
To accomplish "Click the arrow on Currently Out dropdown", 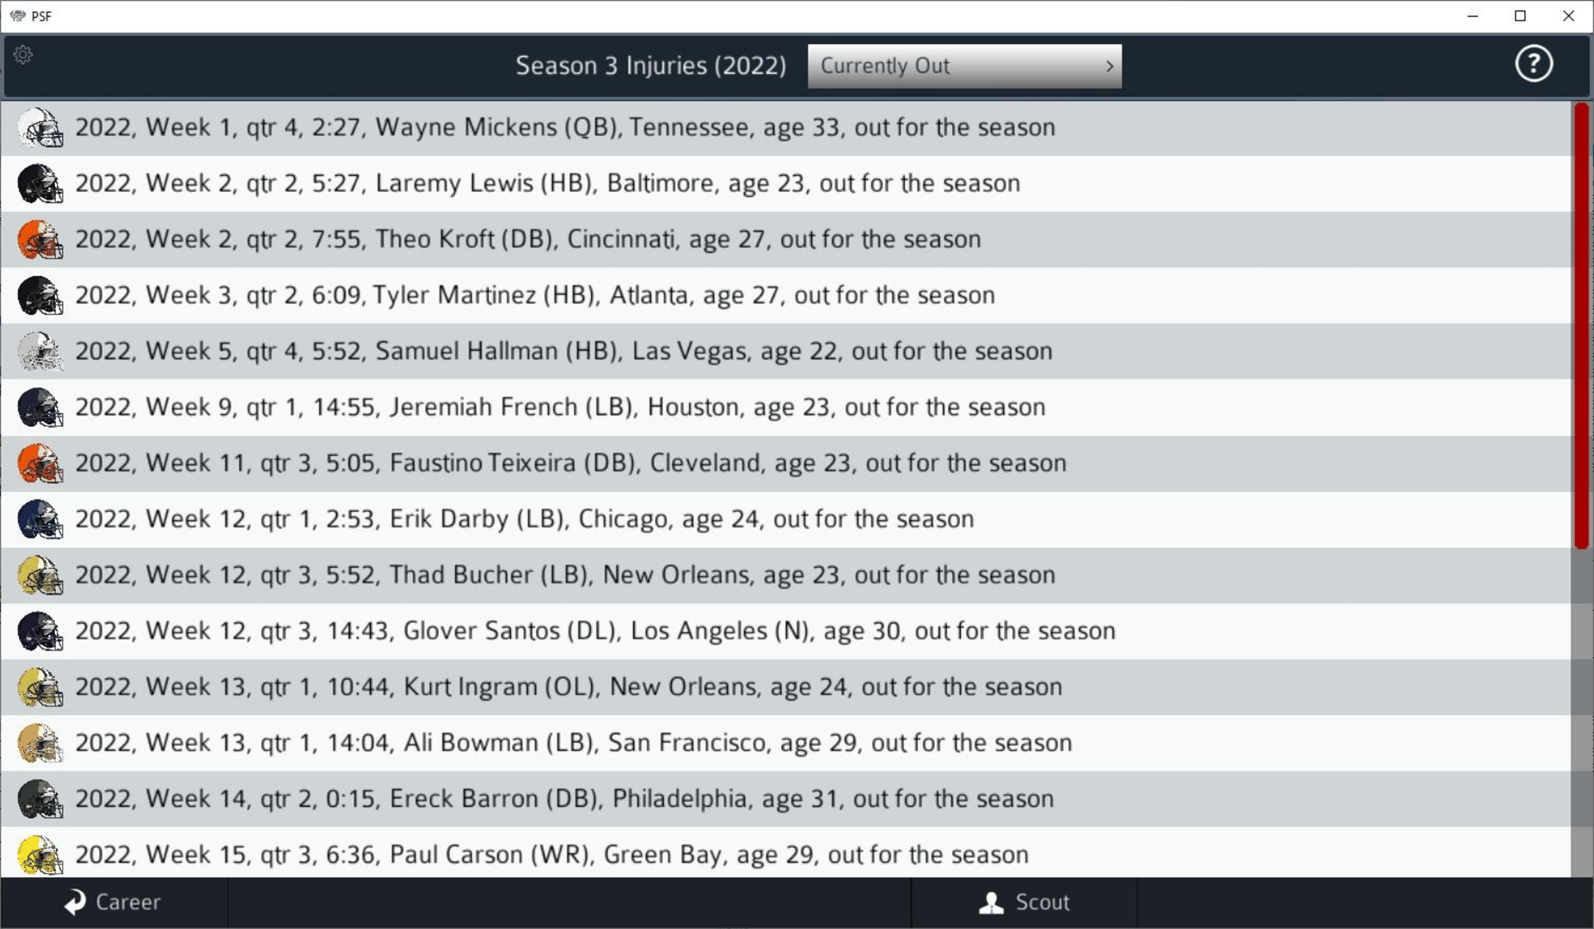I will coord(1109,66).
